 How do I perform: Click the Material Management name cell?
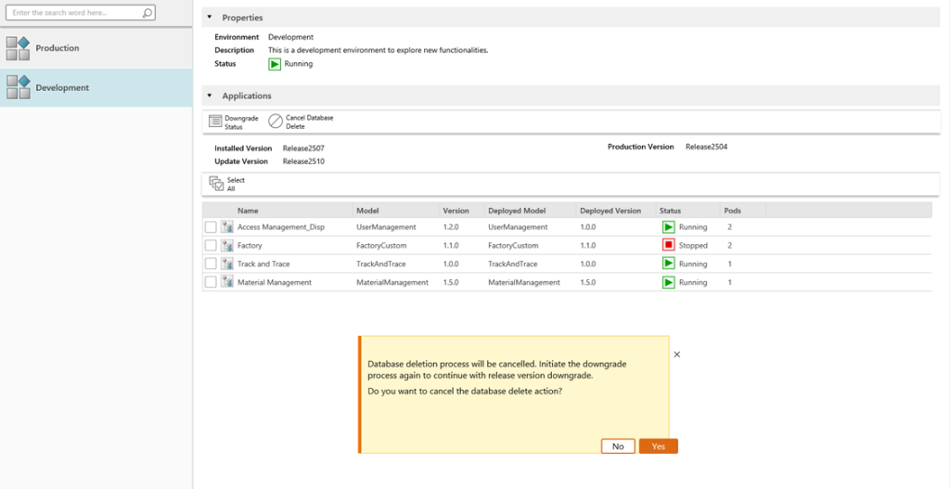(275, 282)
